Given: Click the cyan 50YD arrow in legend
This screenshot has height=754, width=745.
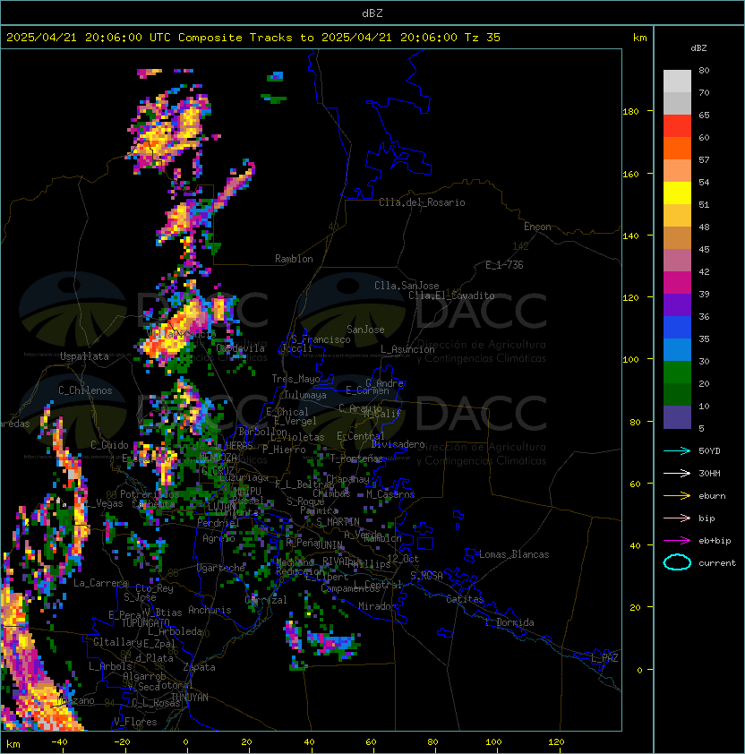Looking at the screenshot, I should coord(677,450).
